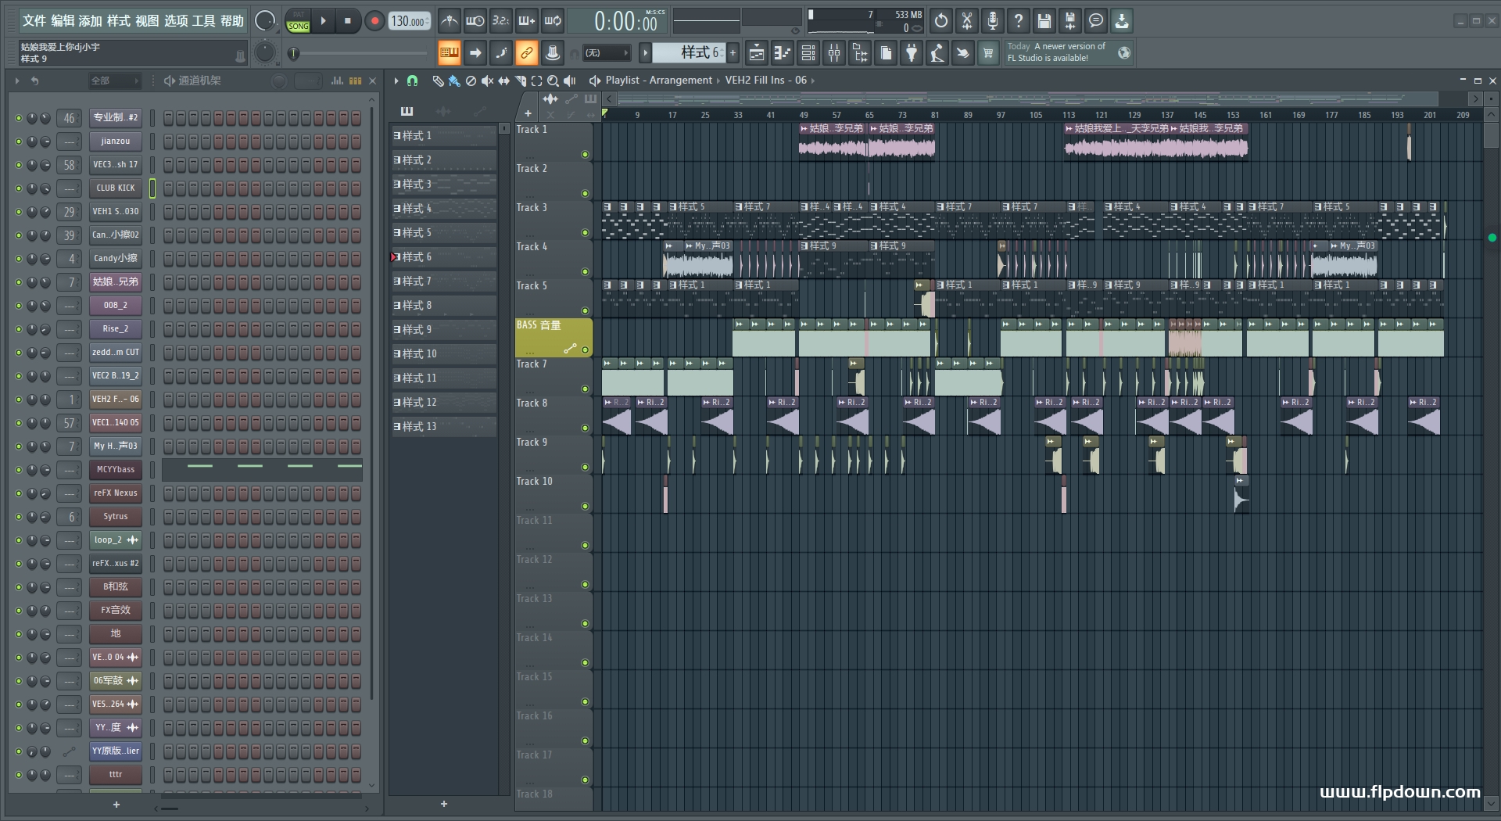Open the Playlist view icon
The height and width of the screenshot is (821, 1501).
point(756,53)
